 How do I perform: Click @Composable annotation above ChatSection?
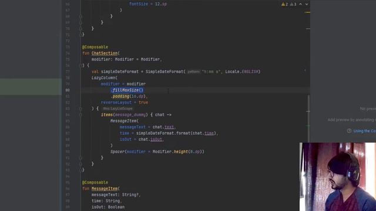[x=95, y=47]
